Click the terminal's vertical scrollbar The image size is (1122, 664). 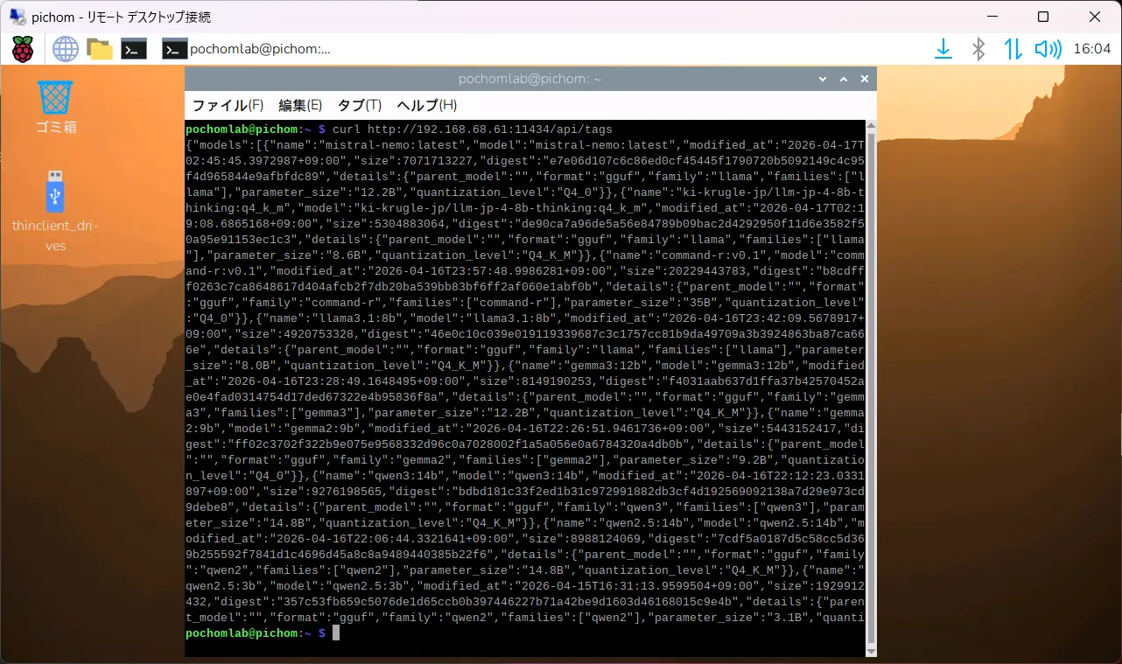(870, 387)
